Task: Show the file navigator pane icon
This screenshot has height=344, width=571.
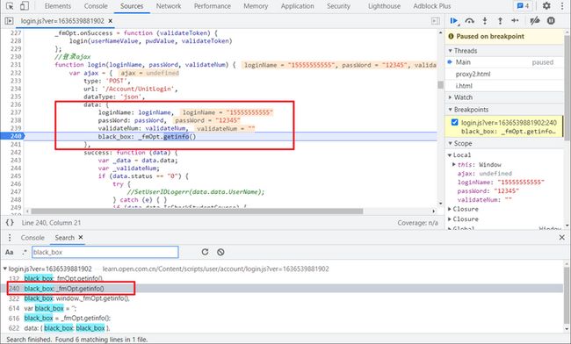Action: (x=9, y=21)
